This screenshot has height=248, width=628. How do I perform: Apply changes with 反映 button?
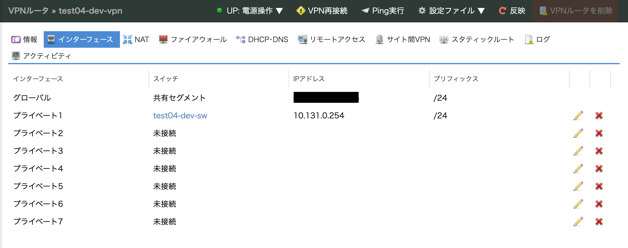point(512,11)
